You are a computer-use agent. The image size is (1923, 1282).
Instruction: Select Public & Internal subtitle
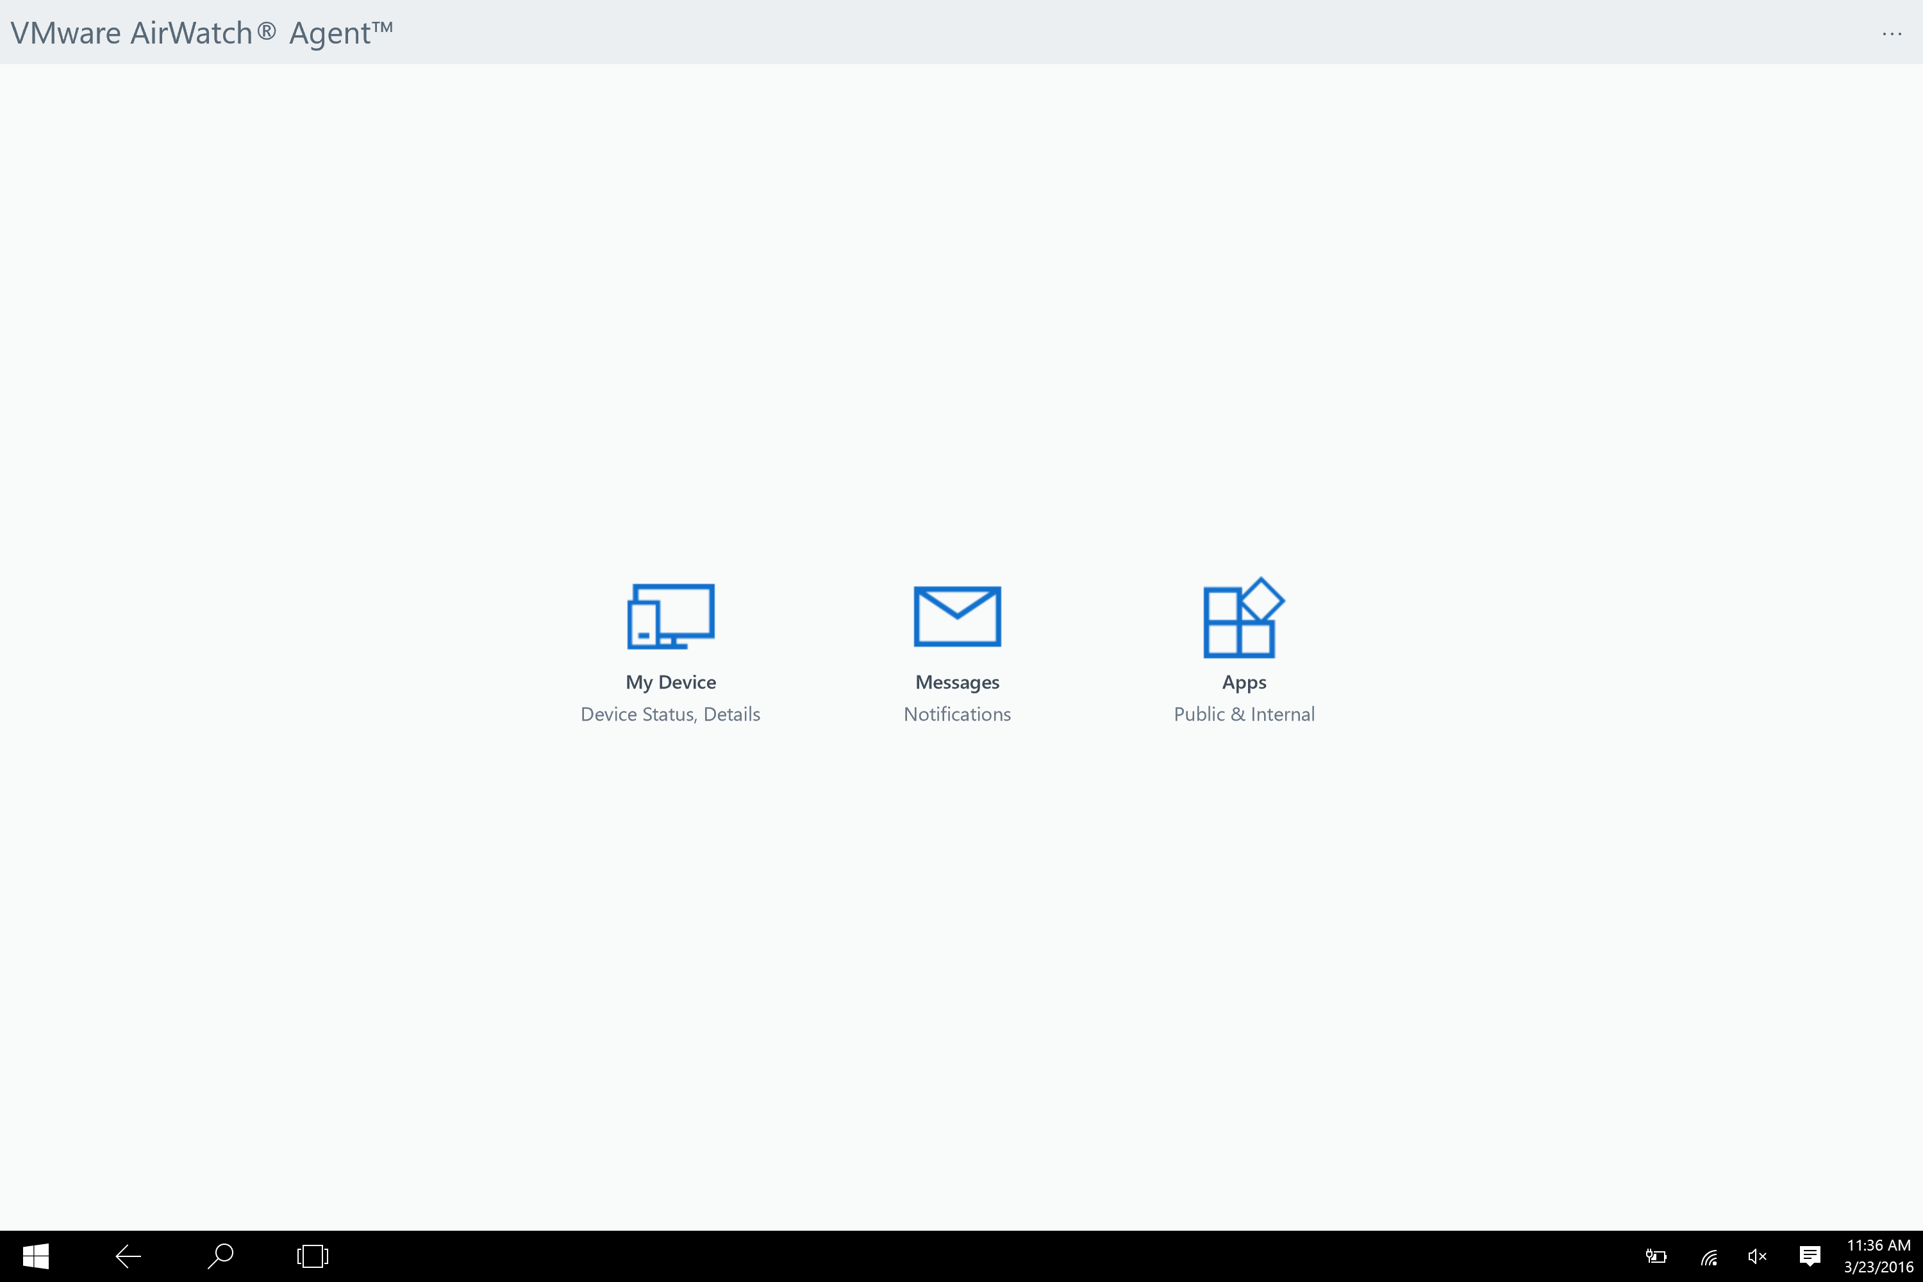click(x=1244, y=714)
